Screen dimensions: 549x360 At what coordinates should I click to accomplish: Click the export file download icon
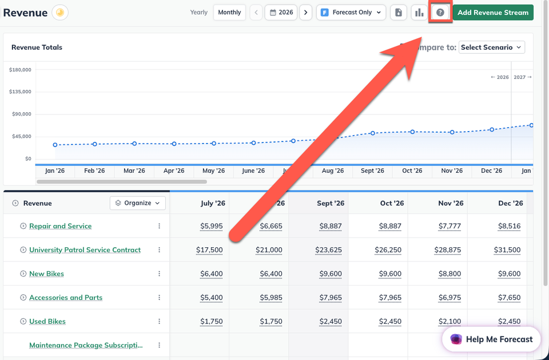coord(399,13)
